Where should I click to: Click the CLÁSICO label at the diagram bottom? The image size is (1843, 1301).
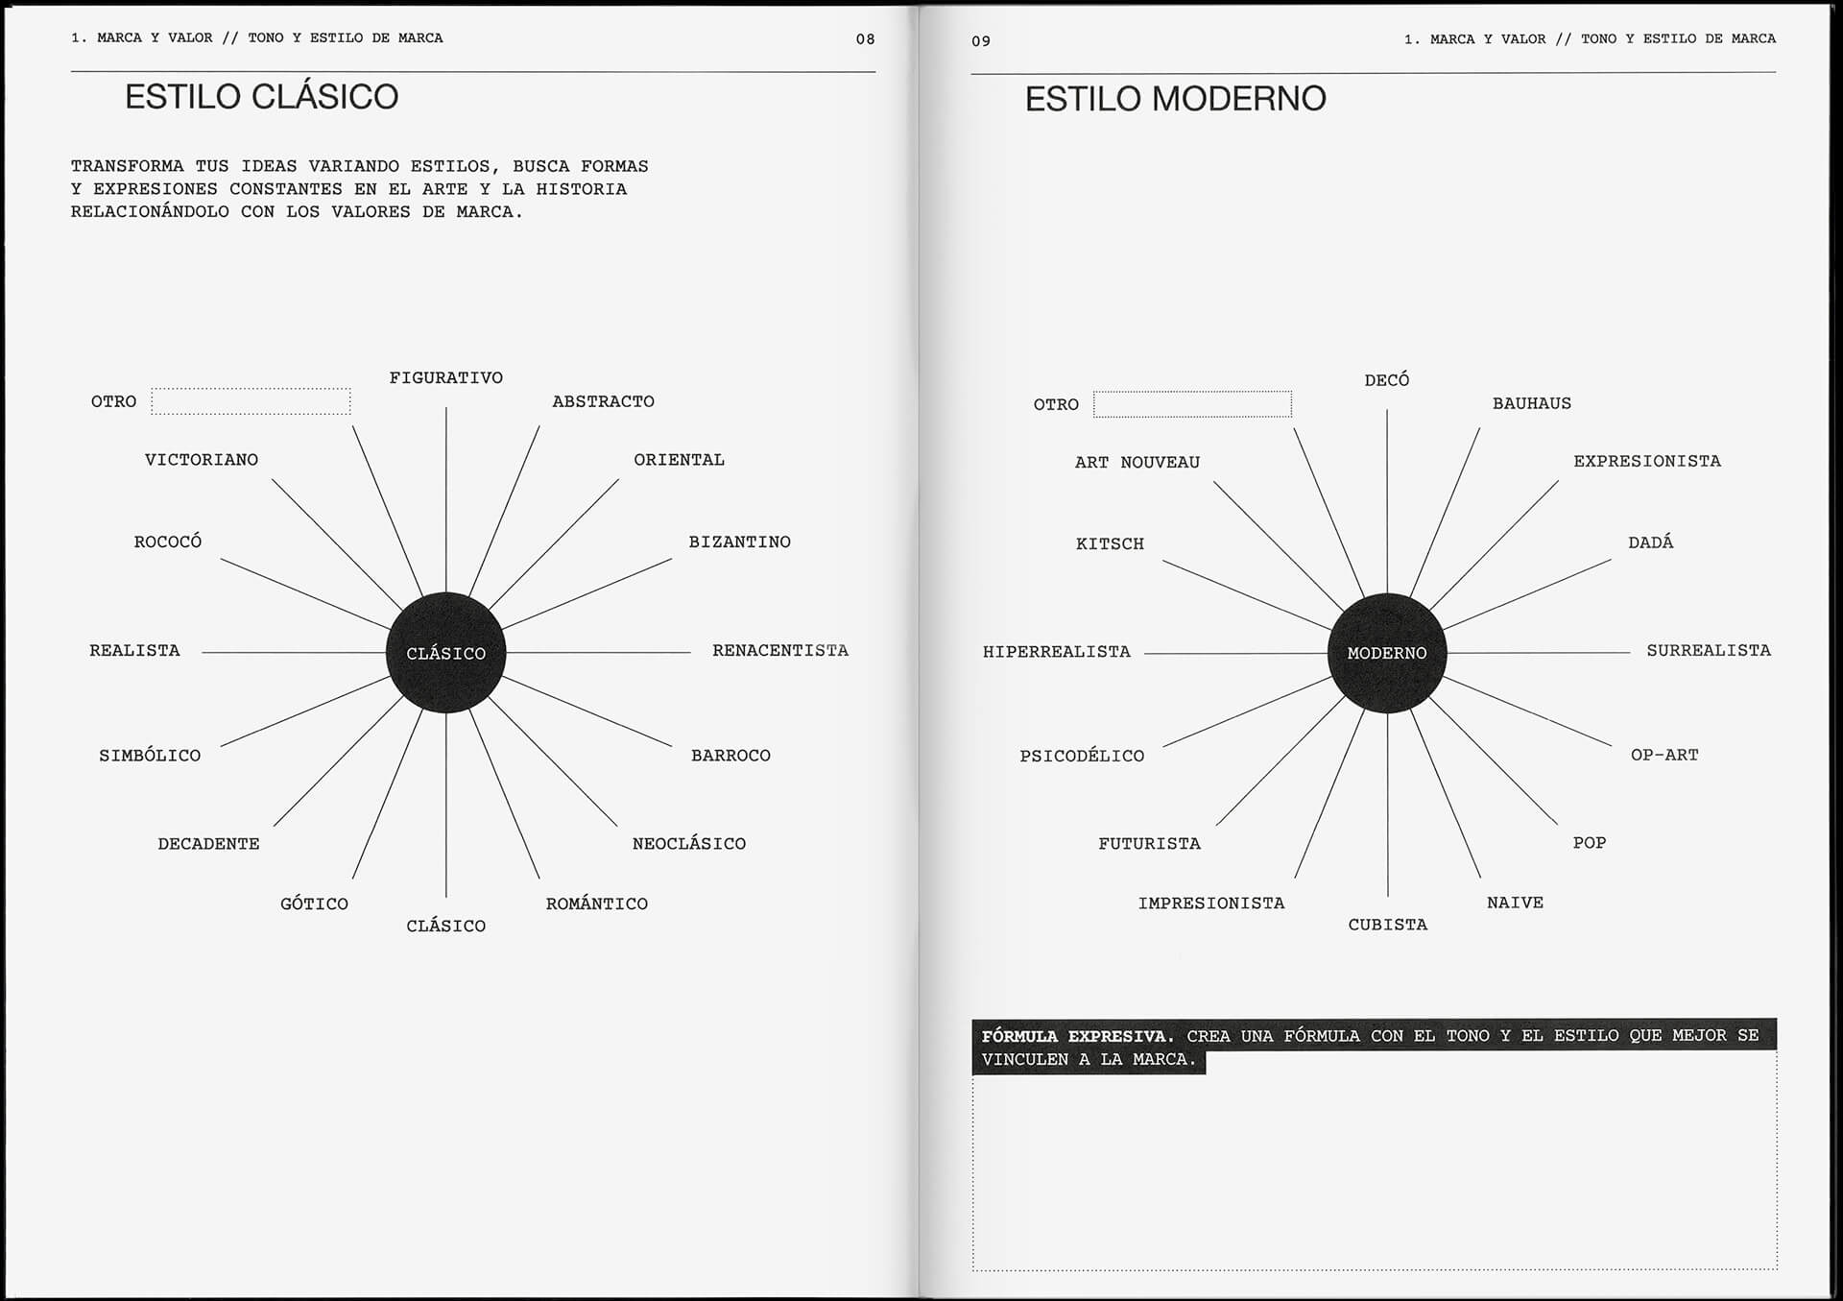[446, 926]
